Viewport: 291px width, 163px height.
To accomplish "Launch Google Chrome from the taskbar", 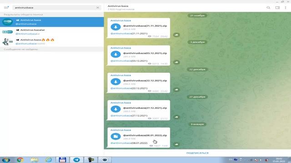I will 20,160.
